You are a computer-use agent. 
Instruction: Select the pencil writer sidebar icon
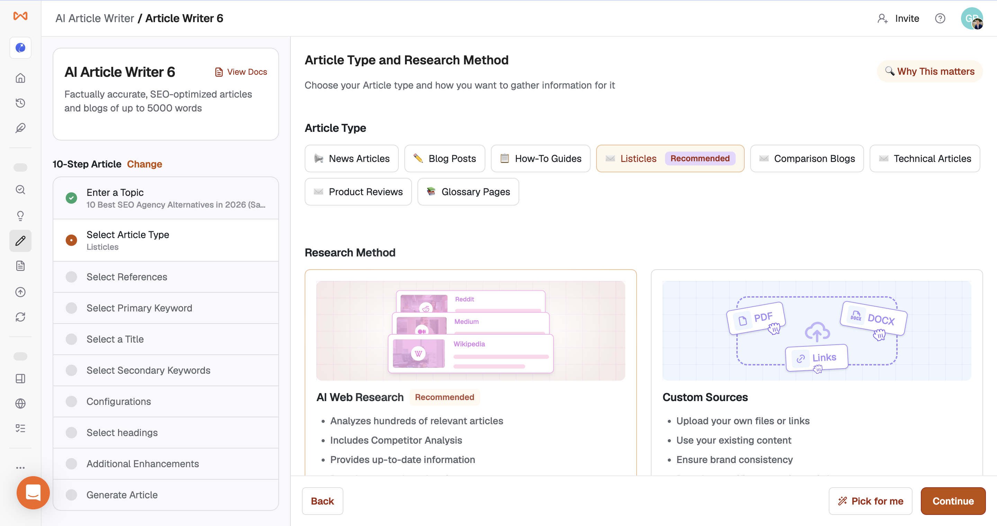click(20, 241)
